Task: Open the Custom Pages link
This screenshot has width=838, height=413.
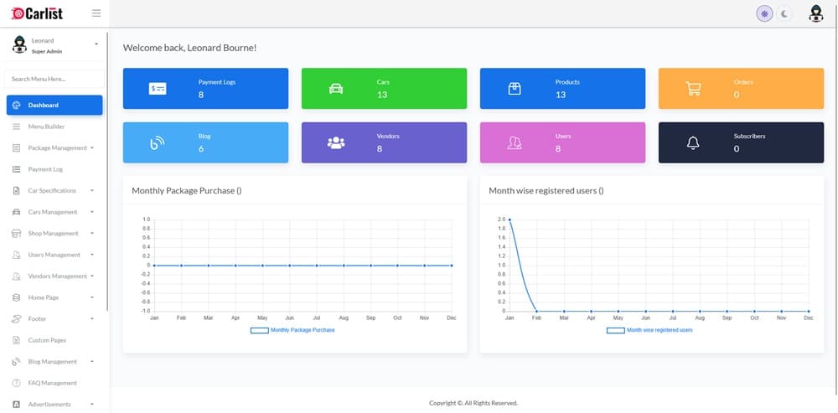Action: (46, 340)
